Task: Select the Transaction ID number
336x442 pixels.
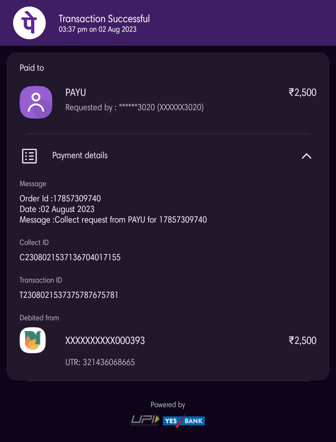Action: click(x=69, y=295)
